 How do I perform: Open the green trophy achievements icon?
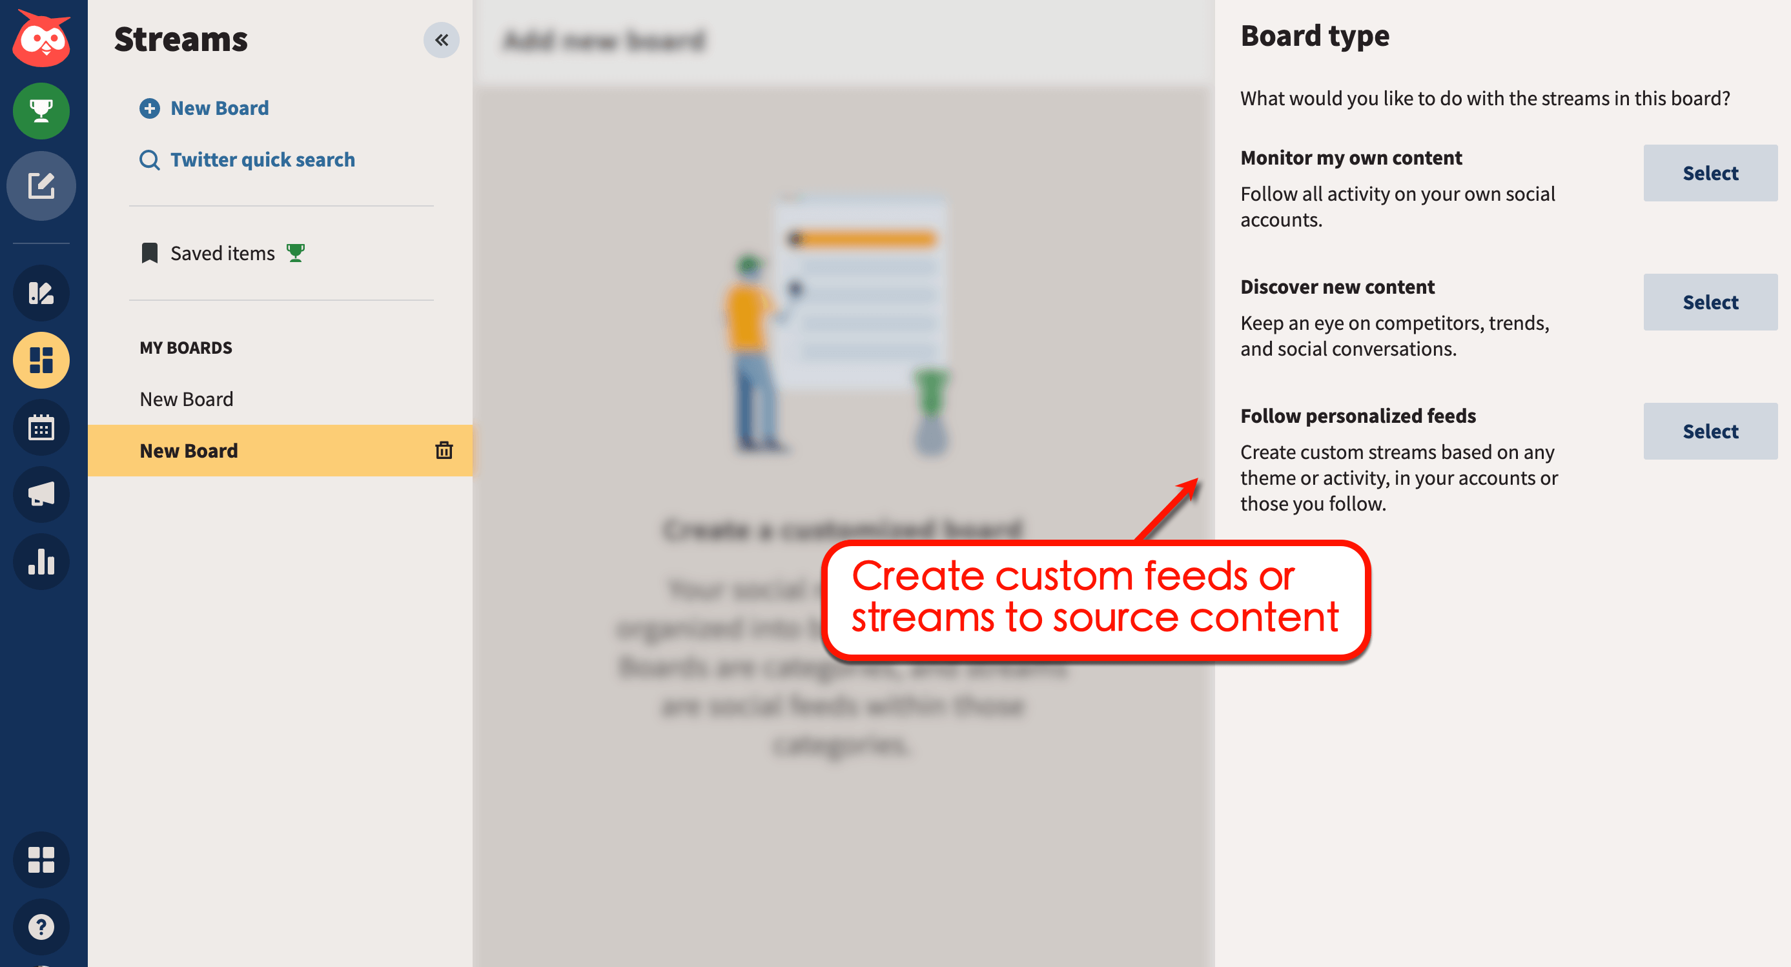point(41,110)
